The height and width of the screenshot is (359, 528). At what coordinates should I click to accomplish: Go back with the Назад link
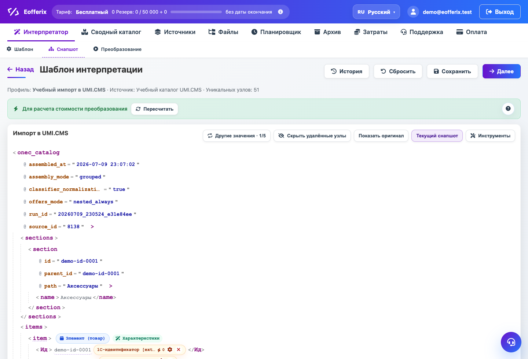21,70
